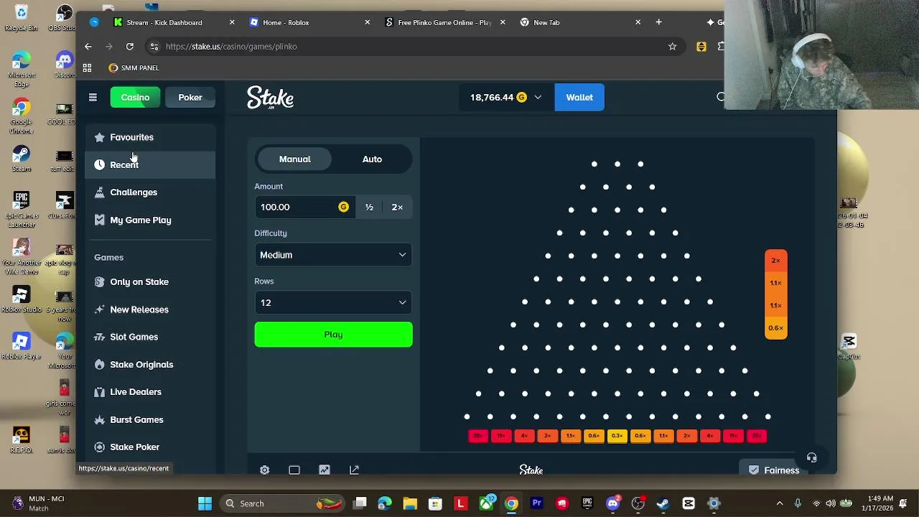Click the share game arrow icon
The width and height of the screenshot is (919, 517).
(354, 470)
